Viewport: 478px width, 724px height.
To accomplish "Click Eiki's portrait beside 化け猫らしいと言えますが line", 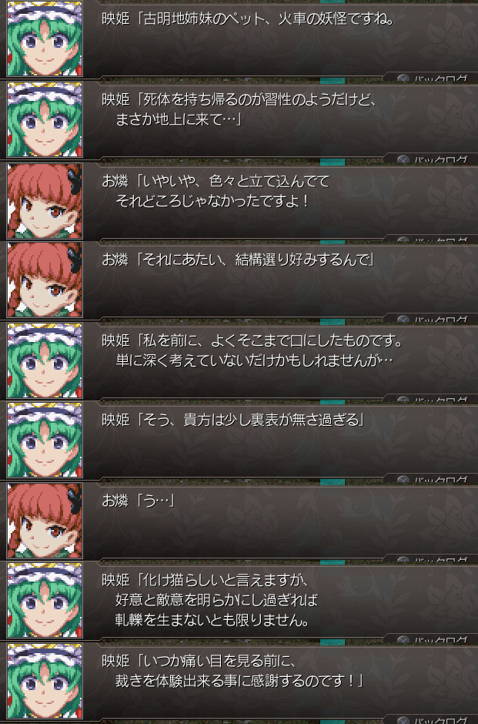I will 45,600.
